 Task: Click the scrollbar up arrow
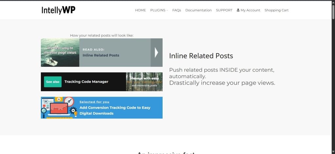point(333,2)
